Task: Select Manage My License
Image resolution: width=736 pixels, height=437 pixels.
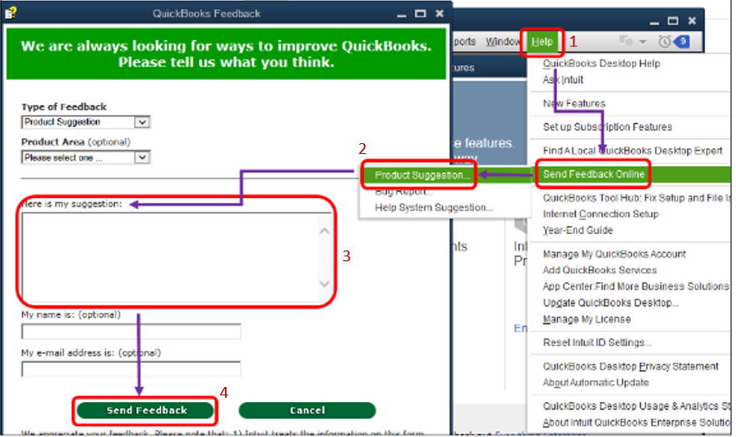Action: [587, 320]
